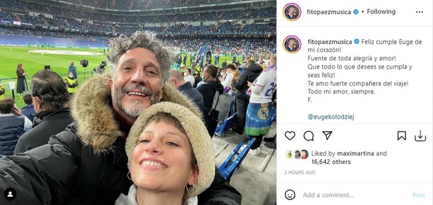Toggle the Following button
Image resolution: width=433 pixels, height=205 pixels.
381,12
